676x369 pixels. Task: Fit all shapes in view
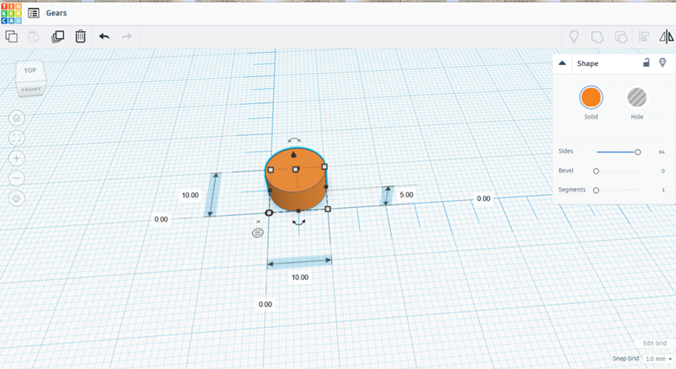16,138
